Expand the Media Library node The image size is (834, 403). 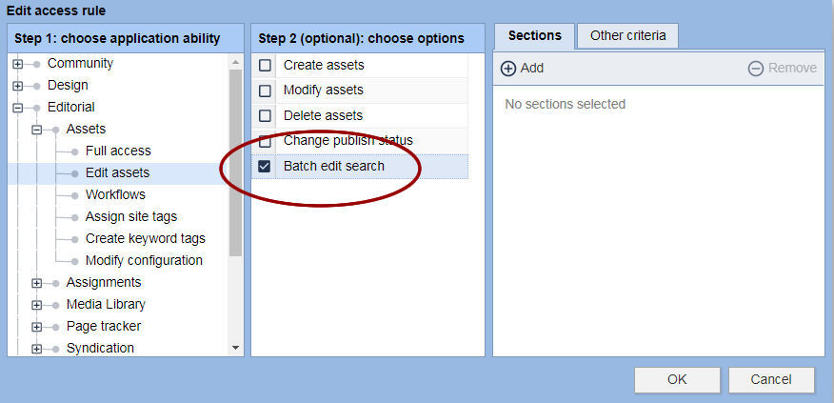[x=37, y=305]
